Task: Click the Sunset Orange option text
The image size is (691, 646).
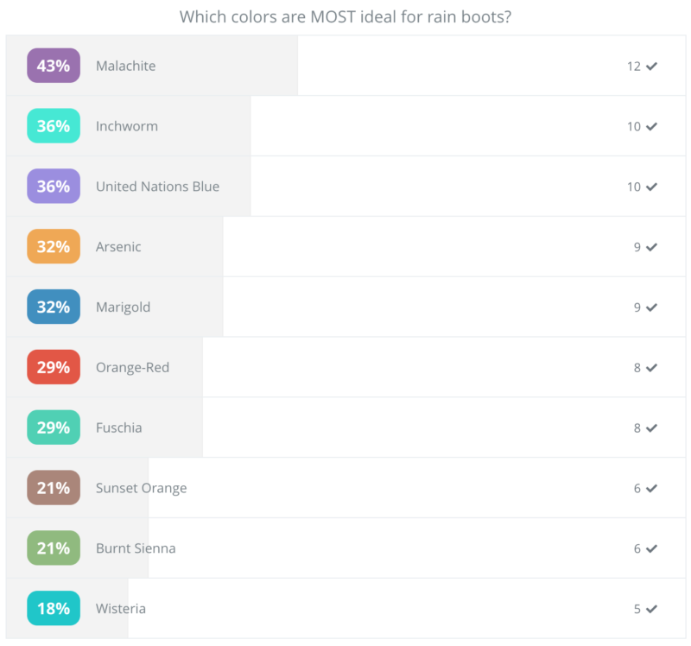Action: [141, 488]
